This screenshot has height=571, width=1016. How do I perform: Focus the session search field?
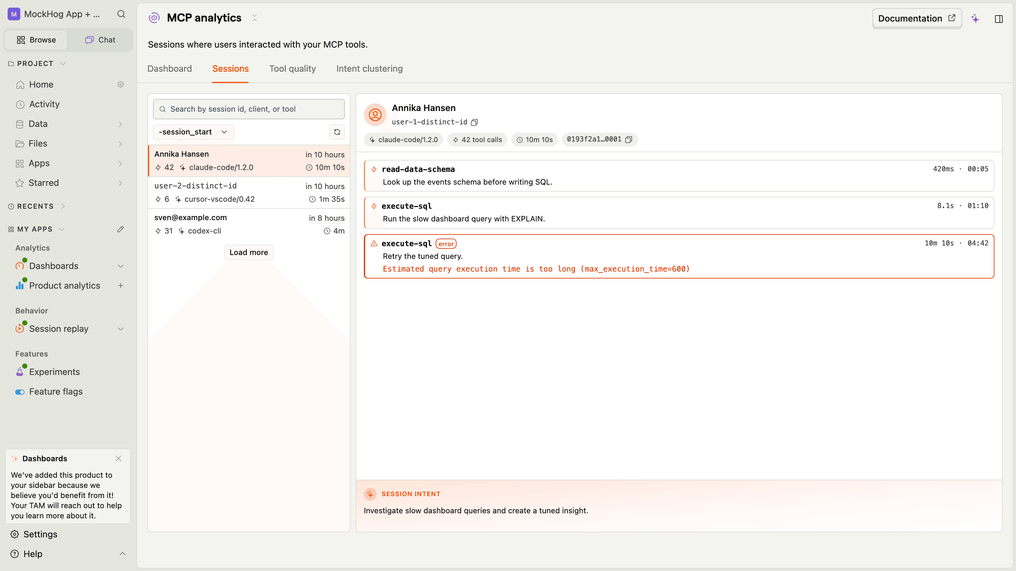(249, 109)
